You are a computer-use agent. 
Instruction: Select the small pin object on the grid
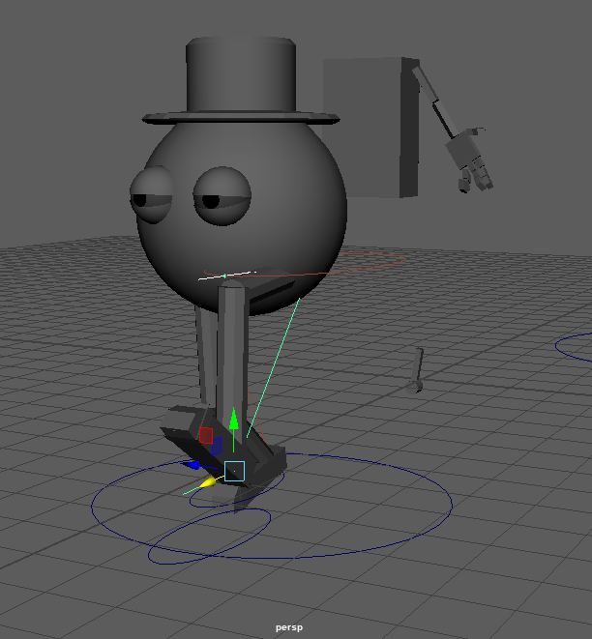pyautogui.click(x=416, y=371)
